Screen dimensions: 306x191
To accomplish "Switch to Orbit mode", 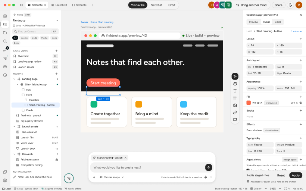I will point(172,5).
